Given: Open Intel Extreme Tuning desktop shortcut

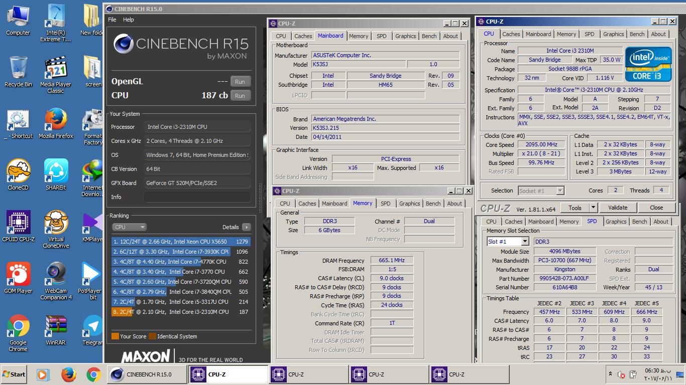Looking at the screenshot, I should [56, 23].
